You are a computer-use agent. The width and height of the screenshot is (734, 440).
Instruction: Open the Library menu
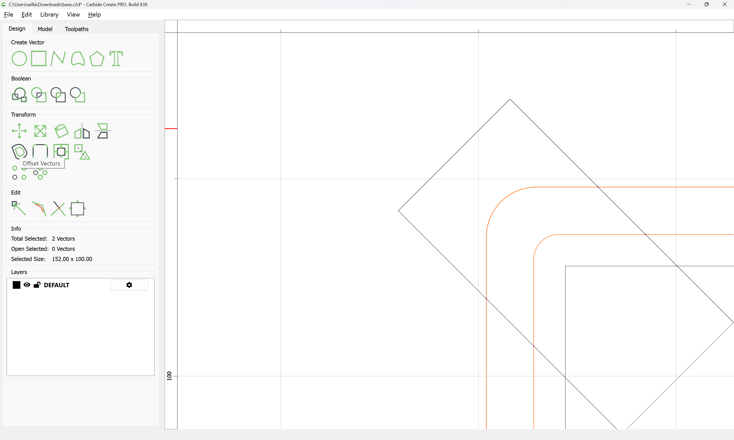click(49, 15)
